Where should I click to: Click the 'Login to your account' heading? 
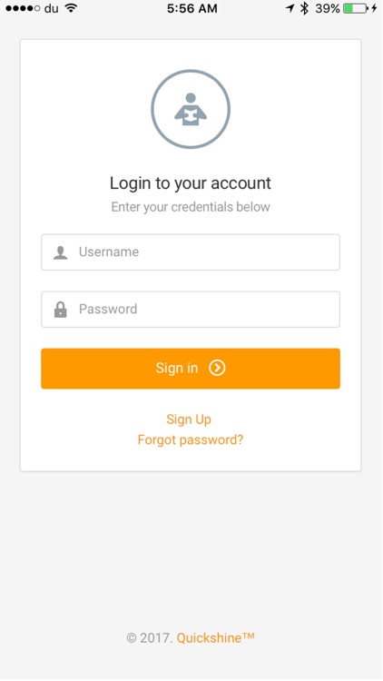(191, 183)
